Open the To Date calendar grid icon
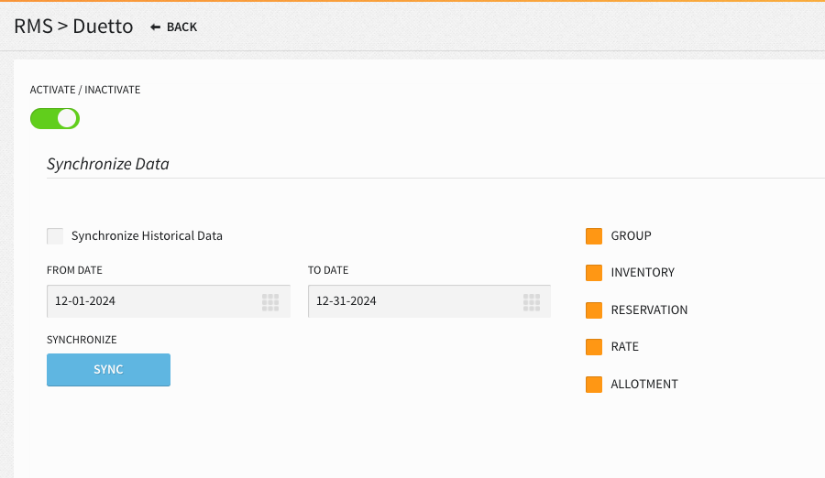825x478 pixels. tap(532, 302)
